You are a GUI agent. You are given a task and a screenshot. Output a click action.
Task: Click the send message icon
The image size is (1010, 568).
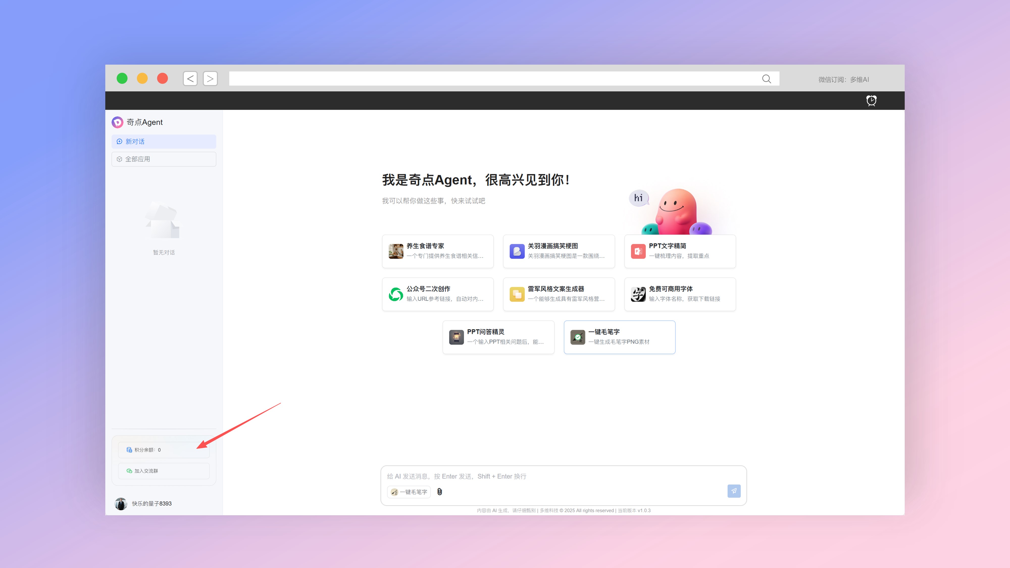(734, 491)
